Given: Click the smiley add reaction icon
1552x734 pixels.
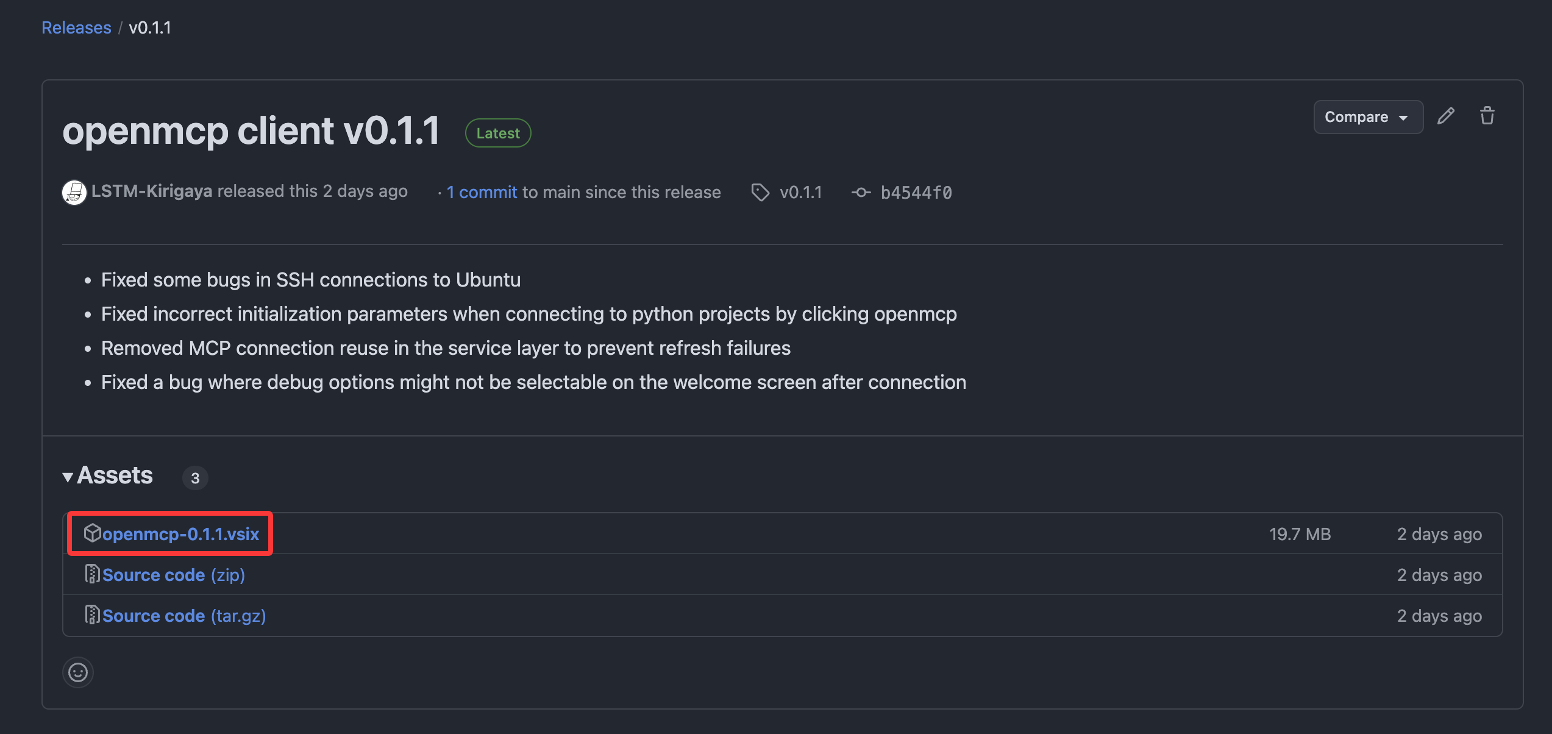Looking at the screenshot, I should tap(78, 672).
